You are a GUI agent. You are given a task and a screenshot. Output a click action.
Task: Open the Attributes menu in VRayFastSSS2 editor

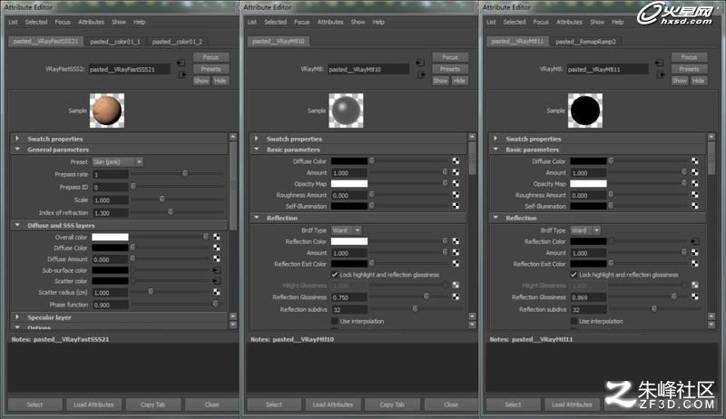click(x=91, y=22)
